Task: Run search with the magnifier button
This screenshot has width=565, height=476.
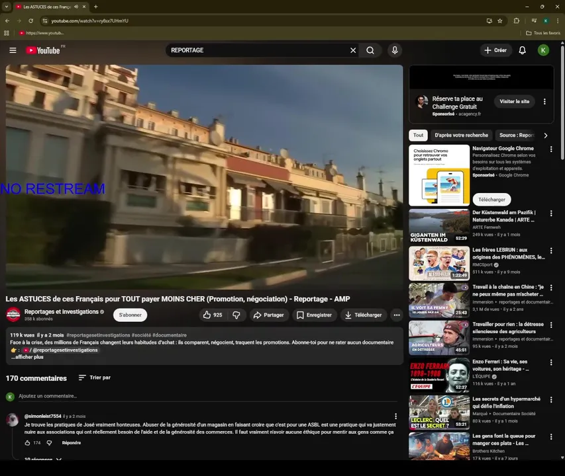Action: pyautogui.click(x=370, y=50)
